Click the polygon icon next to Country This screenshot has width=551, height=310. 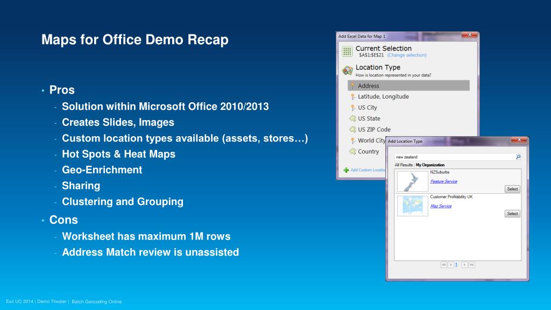click(x=353, y=151)
